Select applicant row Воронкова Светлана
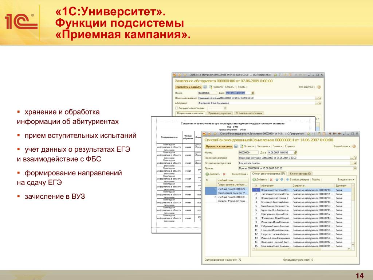This screenshot has height=280, width=373. [302, 190]
